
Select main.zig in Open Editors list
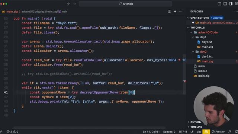(212, 23)
